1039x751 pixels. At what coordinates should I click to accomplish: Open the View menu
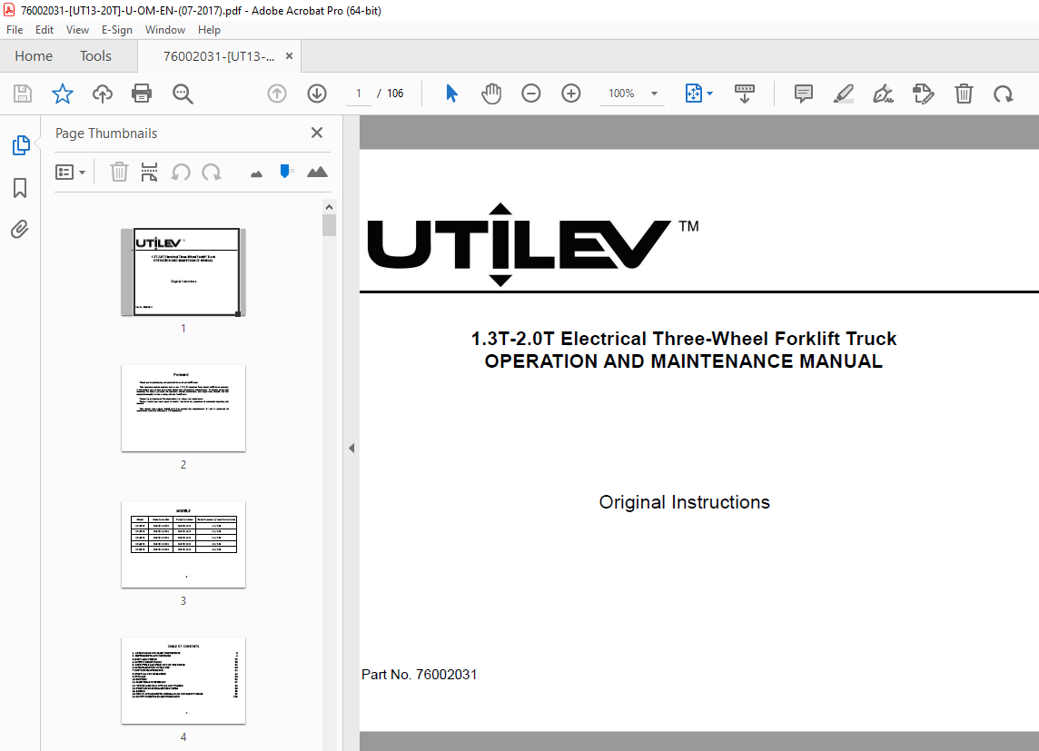pos(77,30)
